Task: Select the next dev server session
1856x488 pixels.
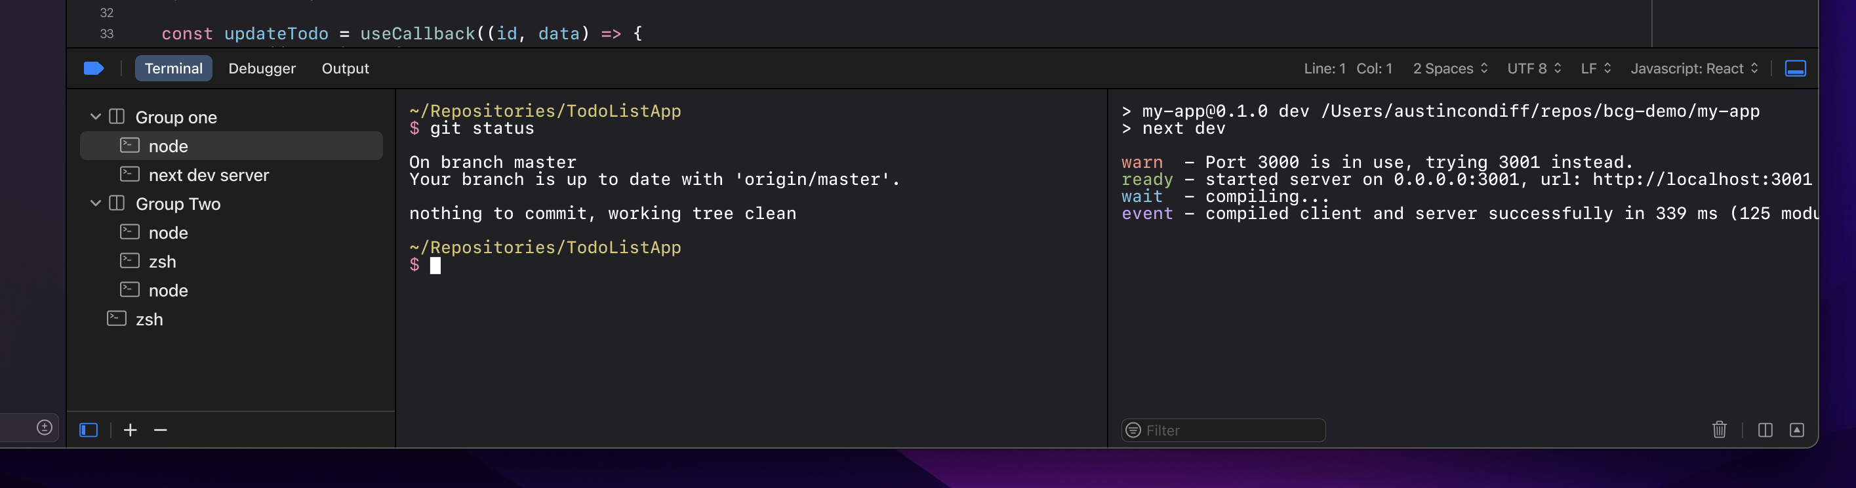Action: pyautogui.click(x=208, y=174)
